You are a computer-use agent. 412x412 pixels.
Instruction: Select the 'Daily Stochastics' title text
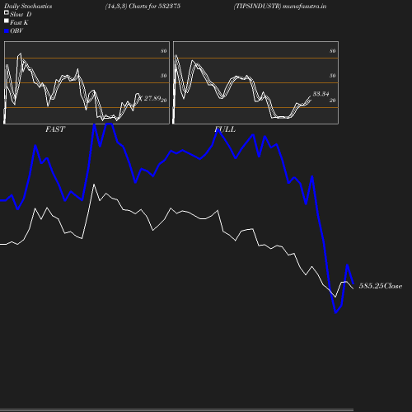28,7
